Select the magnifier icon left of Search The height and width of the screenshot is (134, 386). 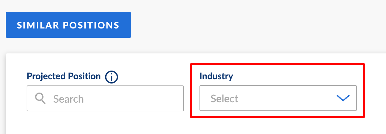[40, 98]
